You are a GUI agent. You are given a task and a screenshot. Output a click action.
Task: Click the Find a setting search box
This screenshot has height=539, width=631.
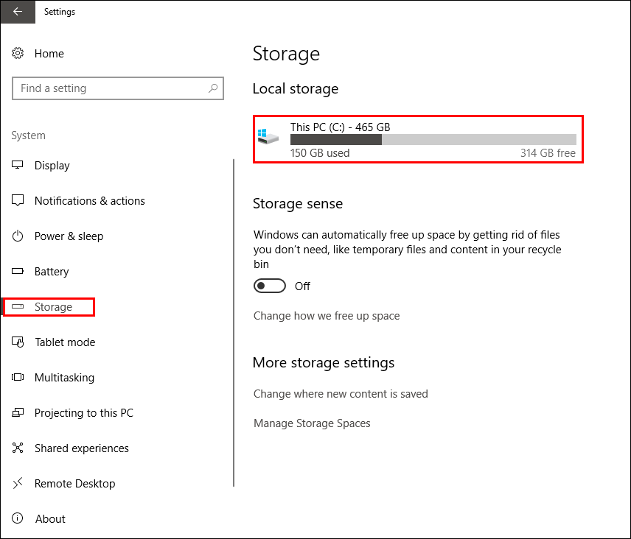(x=118, y=88)
